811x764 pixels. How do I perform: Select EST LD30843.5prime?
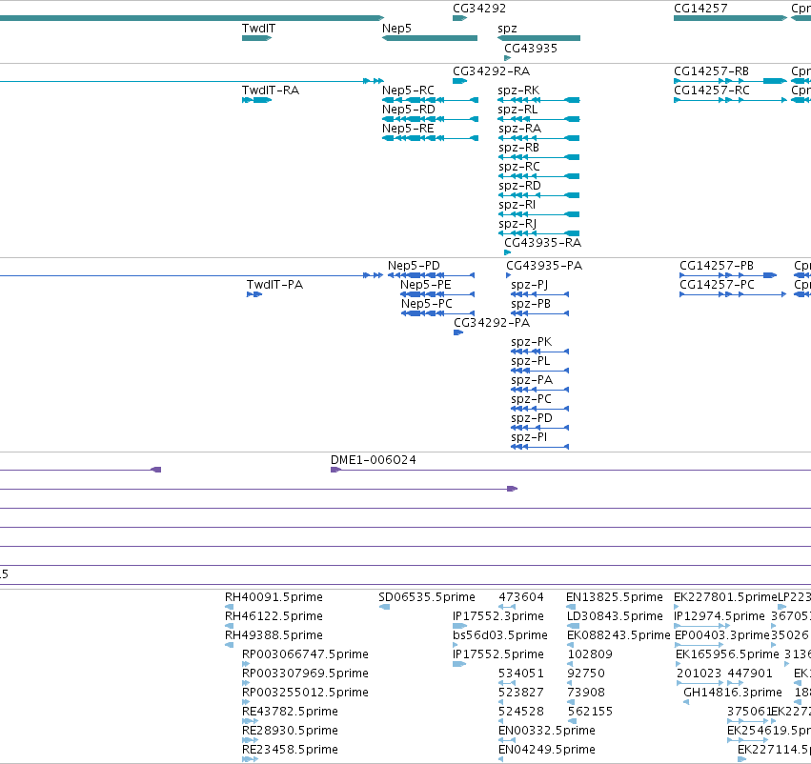(x=615, y=616)
